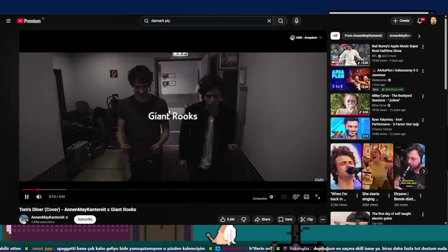This screenshot has height=252, width=448.
Task: Play the 'When I'm back in' Short
Action: tap(346, 167)
